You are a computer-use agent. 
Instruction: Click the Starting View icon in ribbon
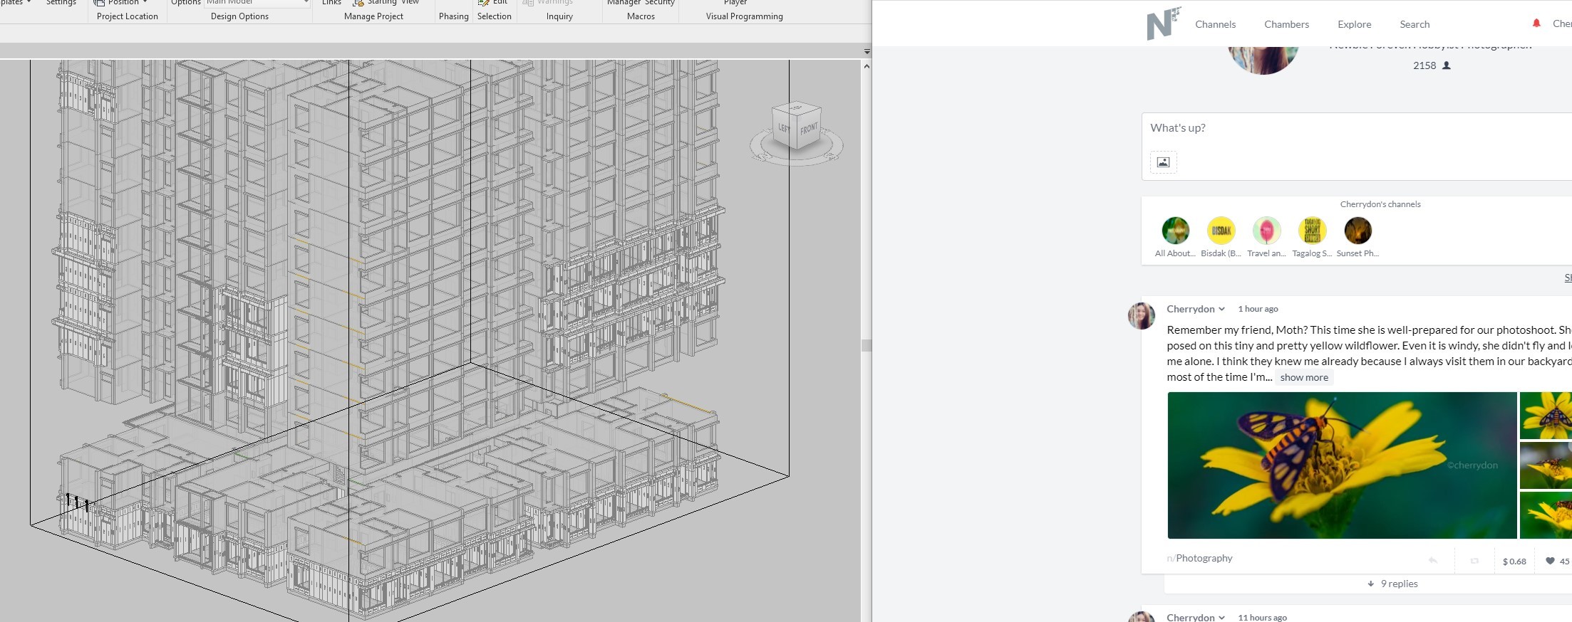pyautogui.click(x=358, y=3)
